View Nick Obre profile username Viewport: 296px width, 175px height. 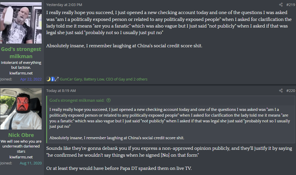pos(21,135)
